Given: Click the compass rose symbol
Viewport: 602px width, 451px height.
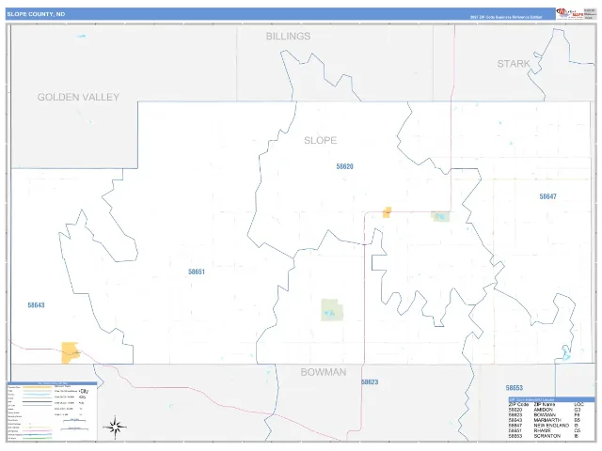Looking at the screenshot, I should coord(115,427).
